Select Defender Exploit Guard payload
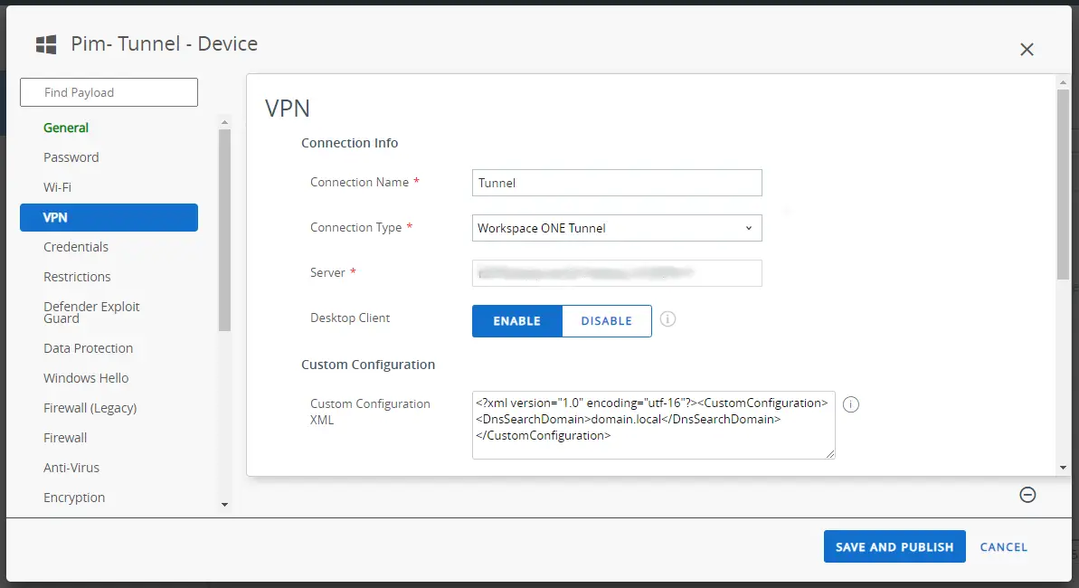 [91, 312]
